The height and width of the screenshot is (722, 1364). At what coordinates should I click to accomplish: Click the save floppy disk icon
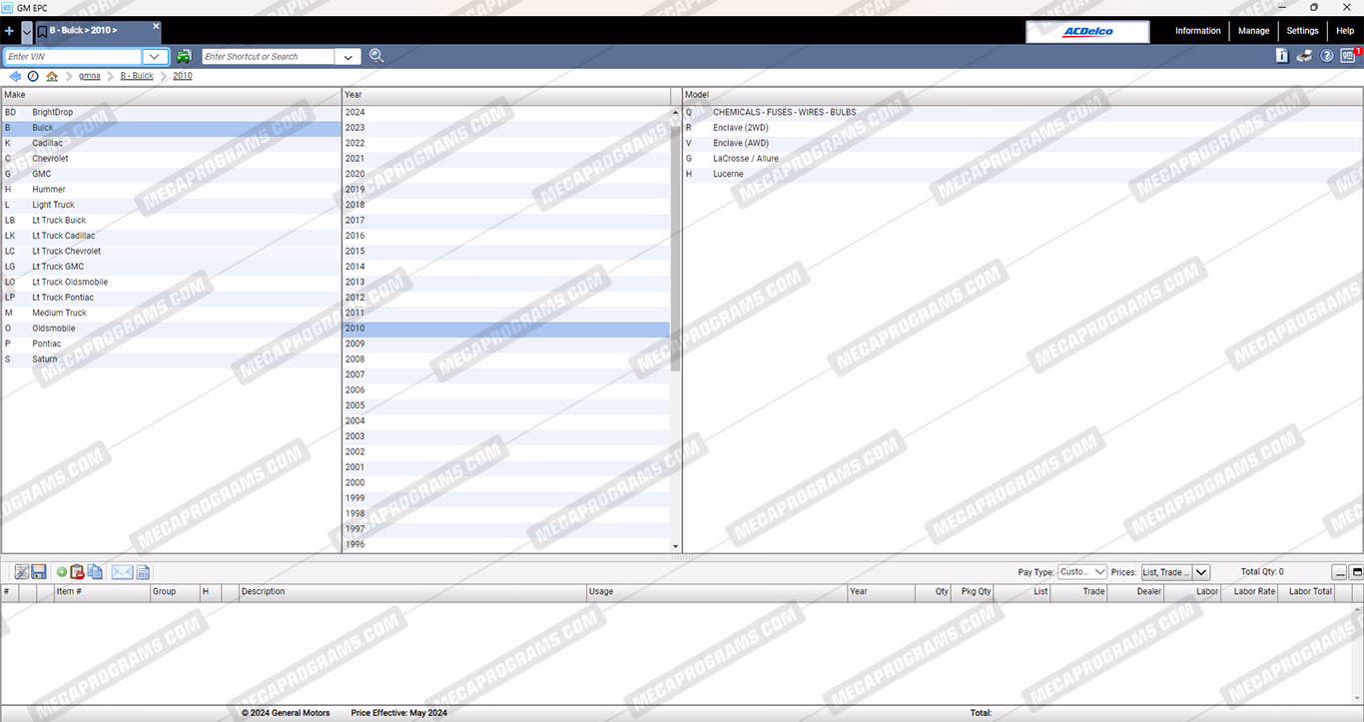tap(39, 572)
